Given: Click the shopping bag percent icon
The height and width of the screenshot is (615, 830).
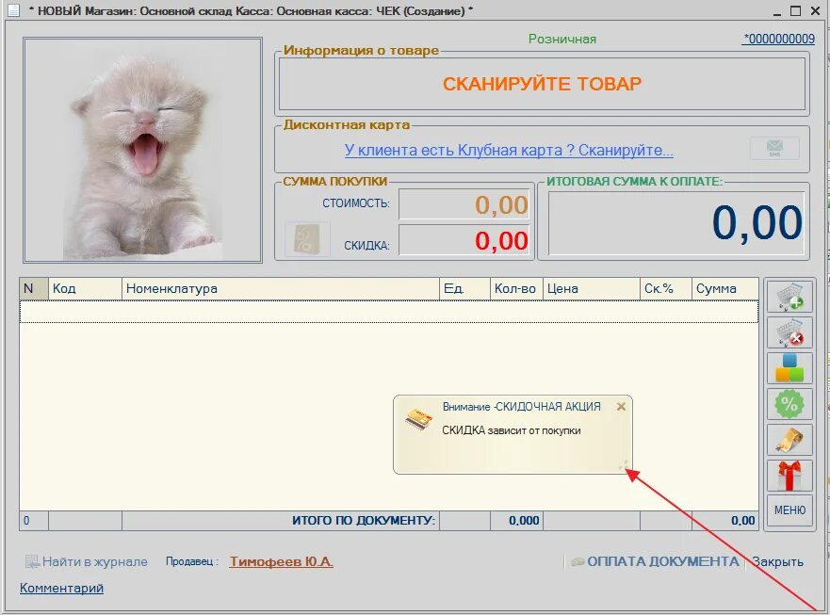Looking at the screenshot, I should point(307,239).
